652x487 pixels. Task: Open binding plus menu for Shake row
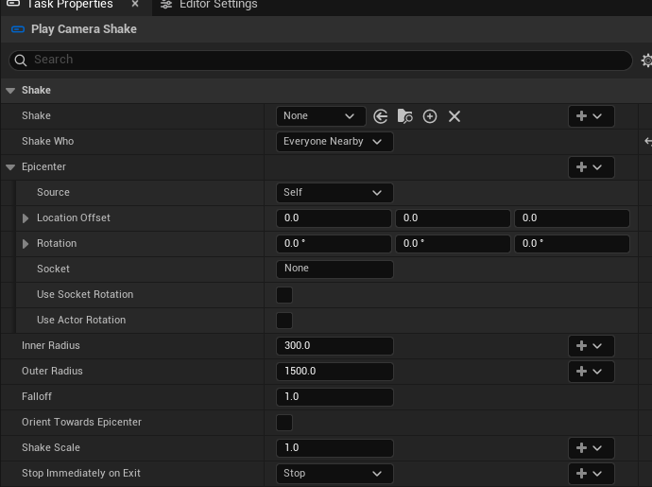(591, 116)
